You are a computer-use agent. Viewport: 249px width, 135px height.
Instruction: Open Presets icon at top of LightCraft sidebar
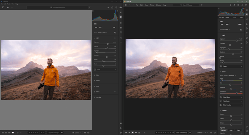coord(246,10)
